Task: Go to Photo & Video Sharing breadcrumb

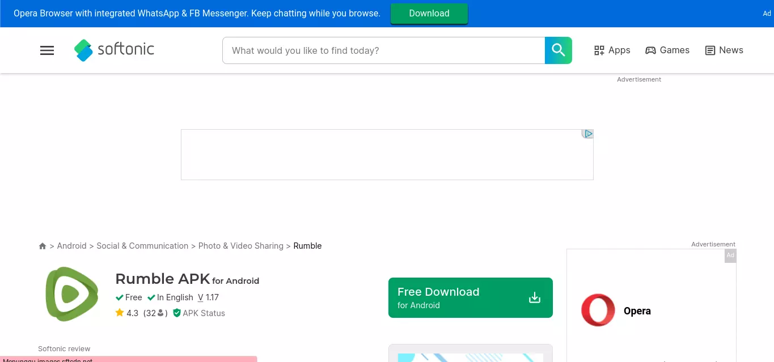Action: click(x=241, y=246)
